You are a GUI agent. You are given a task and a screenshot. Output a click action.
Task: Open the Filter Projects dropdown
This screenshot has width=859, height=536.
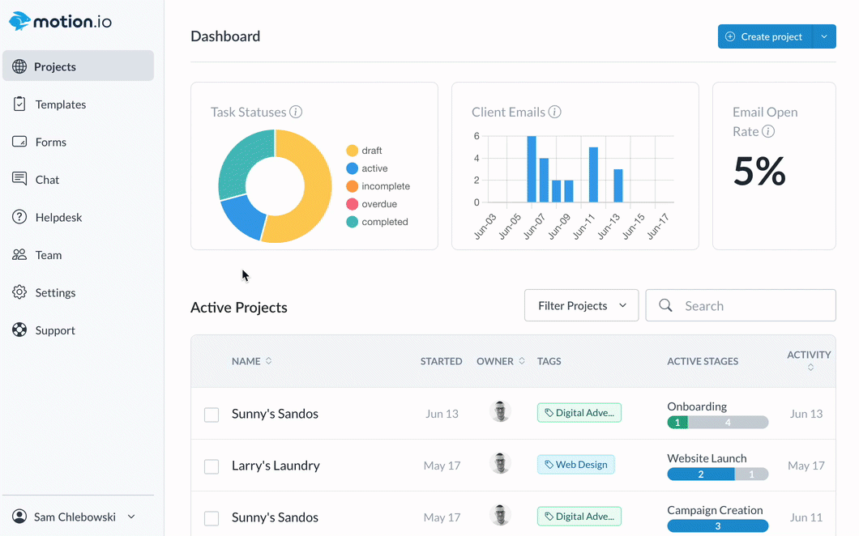coord(581,306)
